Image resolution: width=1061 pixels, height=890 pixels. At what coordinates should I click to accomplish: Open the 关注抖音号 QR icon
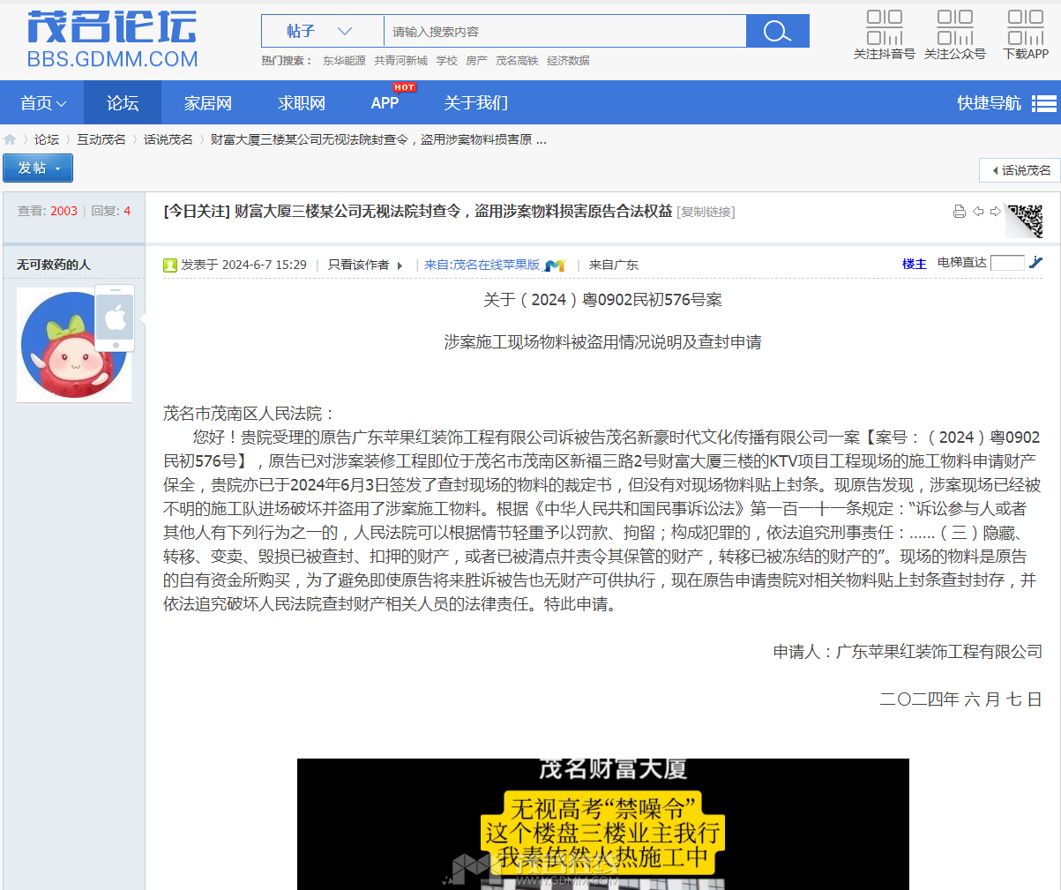tap(884, 27)
